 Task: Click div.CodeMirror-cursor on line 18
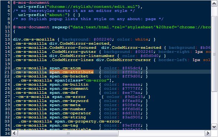click(x=123, y=60)
